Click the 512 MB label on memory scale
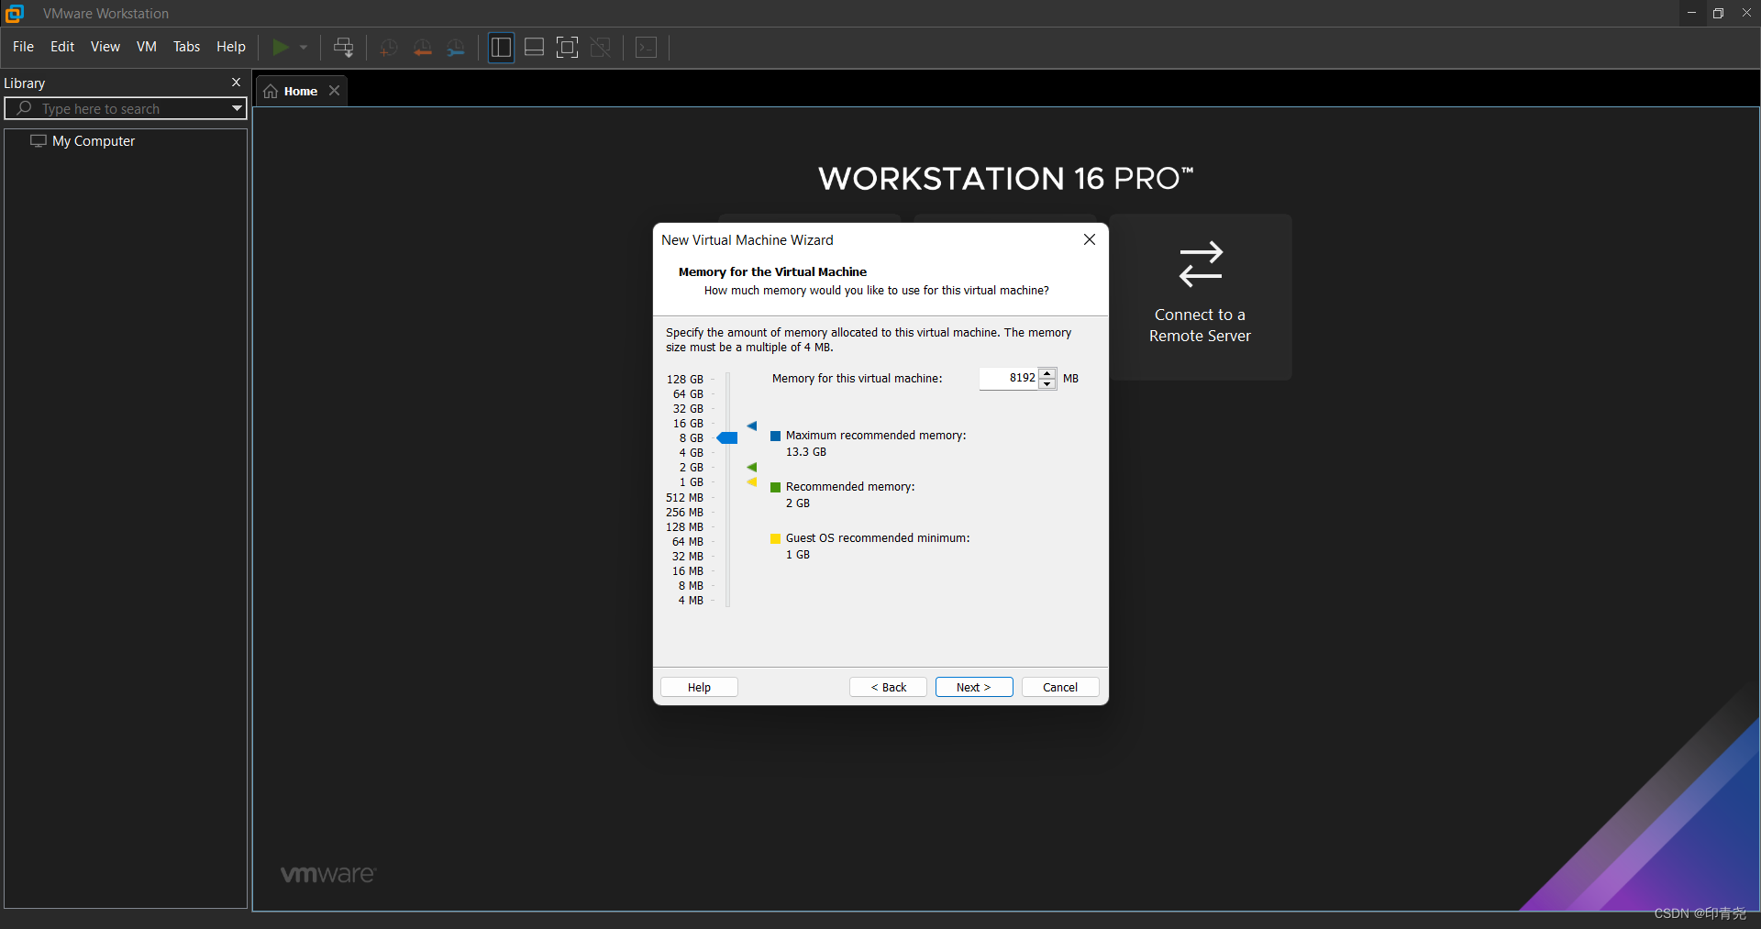Image resolution: width=1761 pixels, height=929 pixels. (x=684, y=498)
